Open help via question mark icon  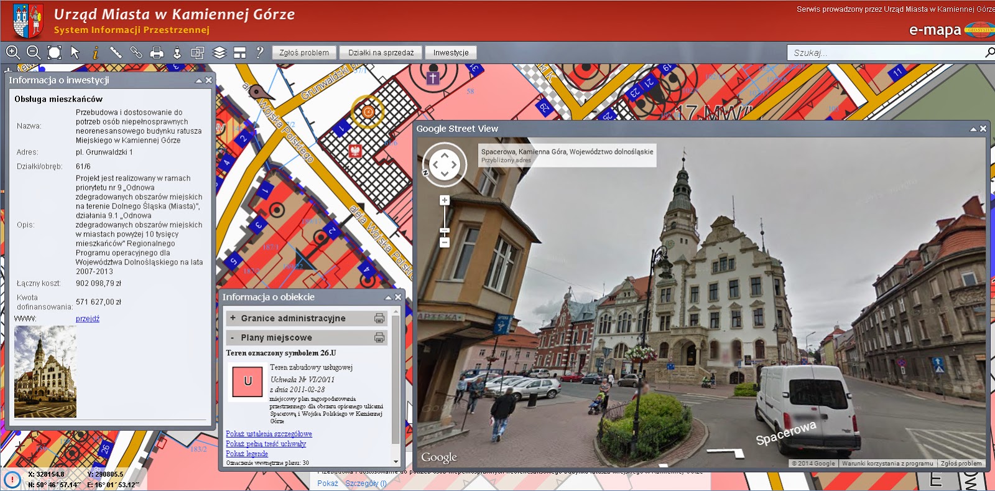pos(260,53)
